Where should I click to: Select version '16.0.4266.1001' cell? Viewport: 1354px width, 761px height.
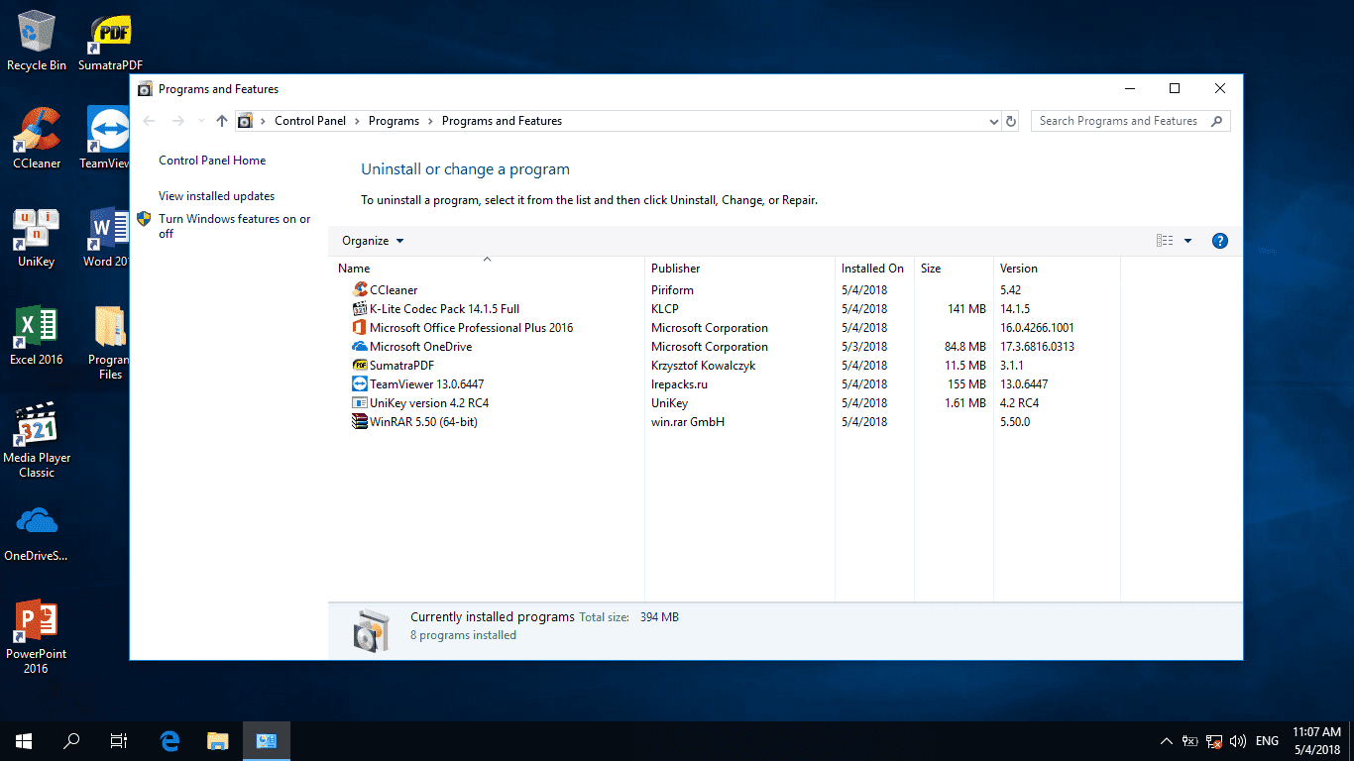click(x=1037, y=328)
